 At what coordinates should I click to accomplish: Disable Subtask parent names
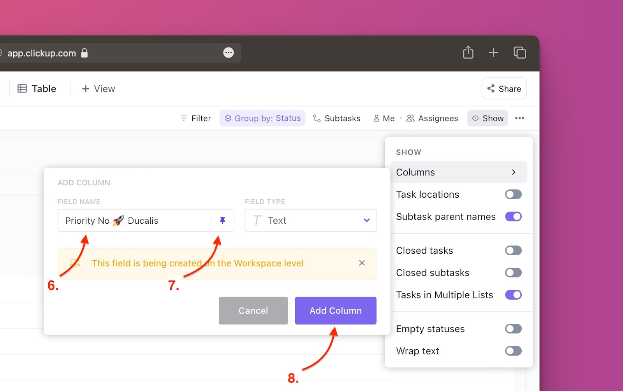pyautogui.click(x=513, y=216)
